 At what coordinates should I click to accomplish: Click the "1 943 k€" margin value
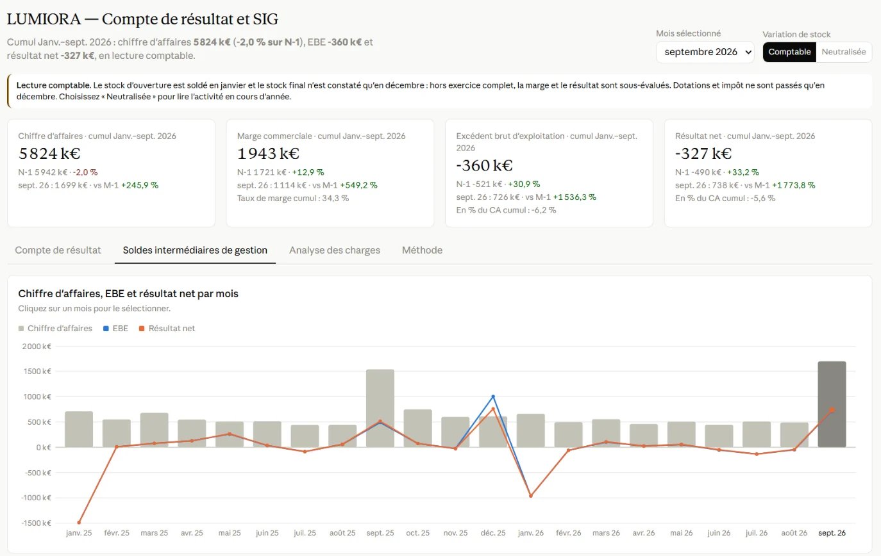point(269,154)
